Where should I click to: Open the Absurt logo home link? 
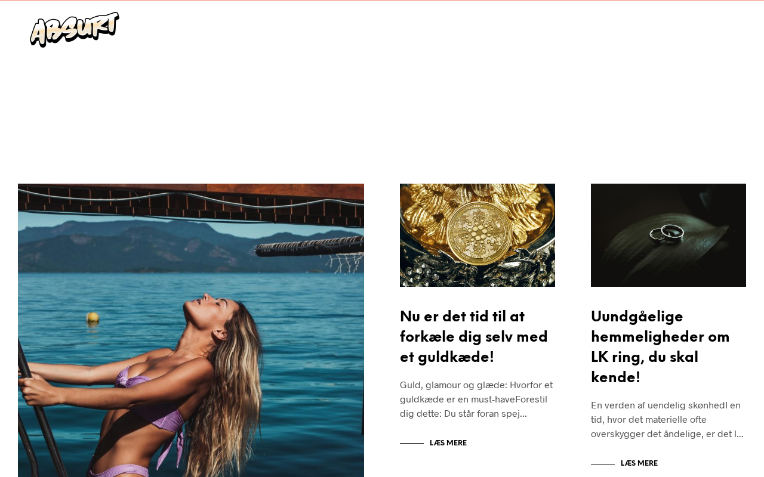(x=75, y=29)
